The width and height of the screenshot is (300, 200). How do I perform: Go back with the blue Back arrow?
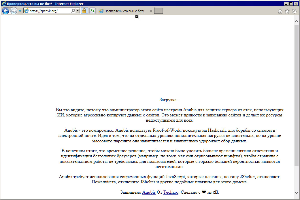pyautogui.click(x=5, y=11)
